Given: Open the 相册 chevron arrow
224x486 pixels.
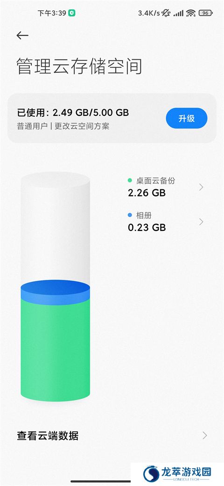Looking at the screenshot, I should (x=202, y=222).
